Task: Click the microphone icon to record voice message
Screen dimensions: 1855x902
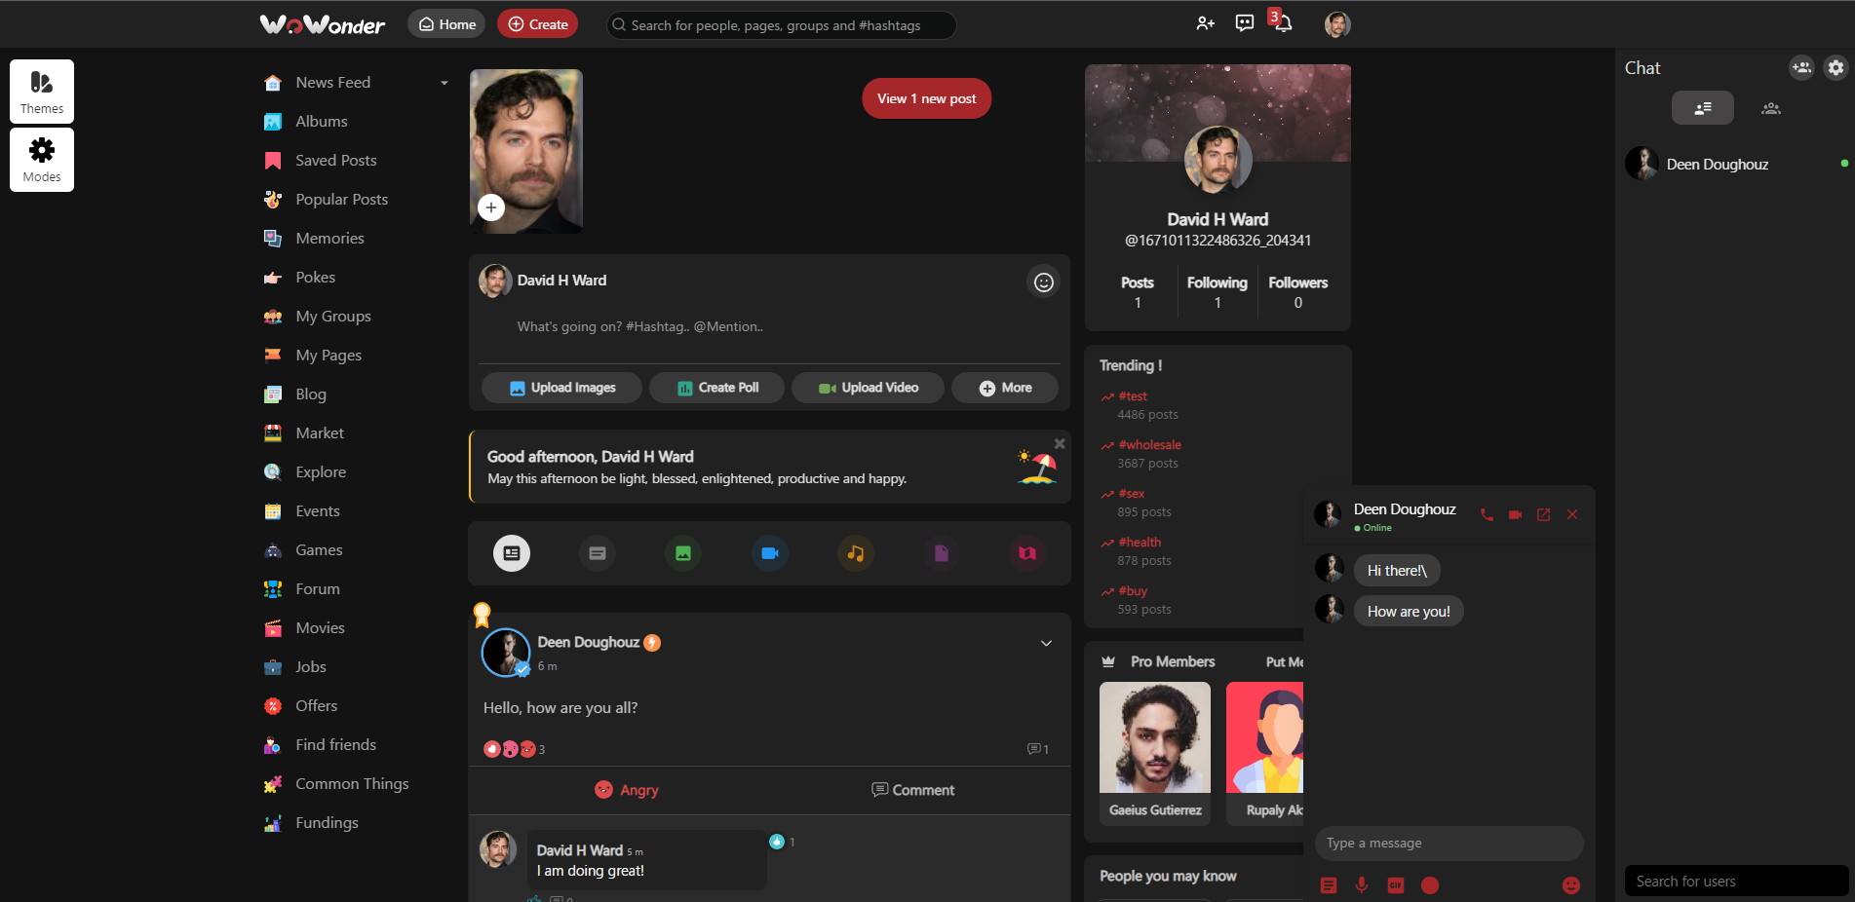Action: click(1362, 885)
